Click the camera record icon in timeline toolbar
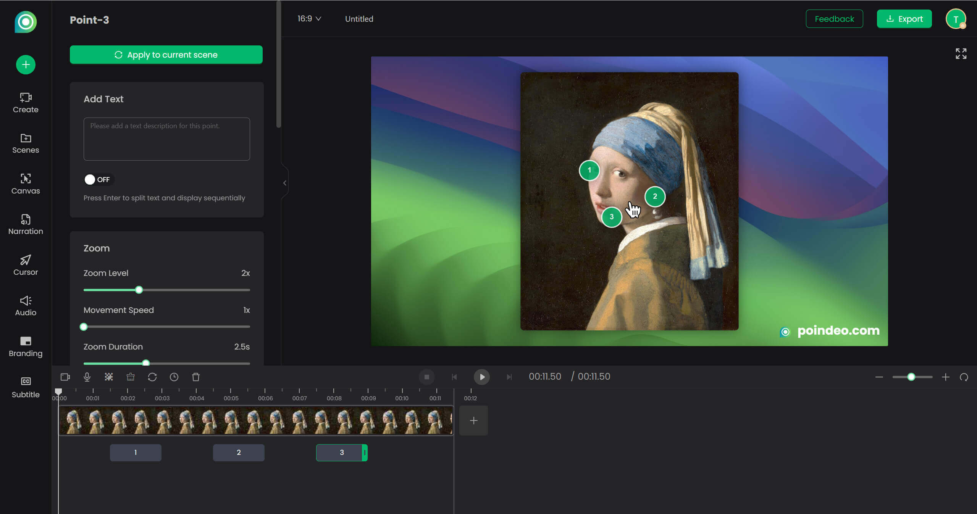This screenshot has width=977, height=514. (x=65, y=377)
